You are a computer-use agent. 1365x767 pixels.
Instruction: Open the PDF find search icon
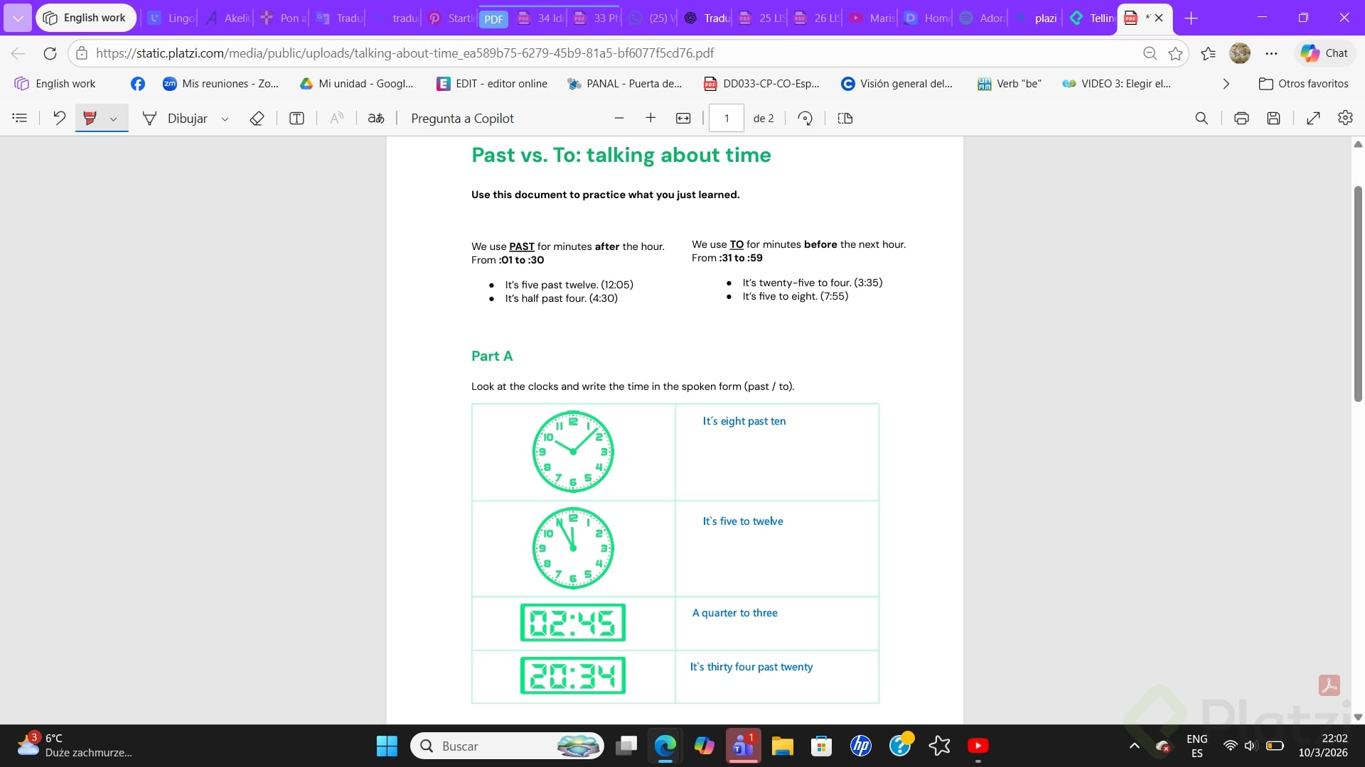pos(1201,119)
